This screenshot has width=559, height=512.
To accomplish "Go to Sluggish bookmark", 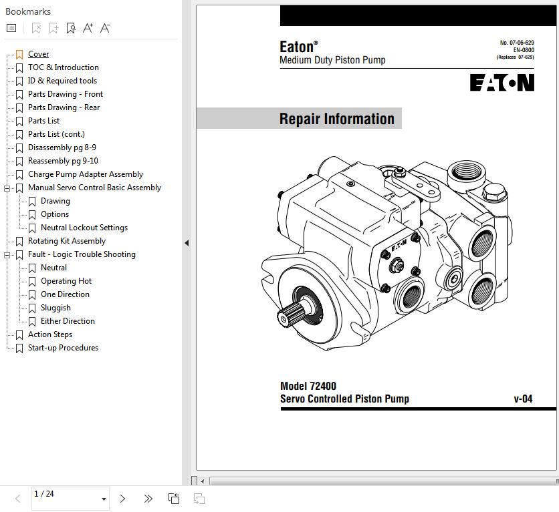I will (55, 308).
